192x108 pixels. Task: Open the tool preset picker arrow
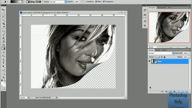(7, 2)
